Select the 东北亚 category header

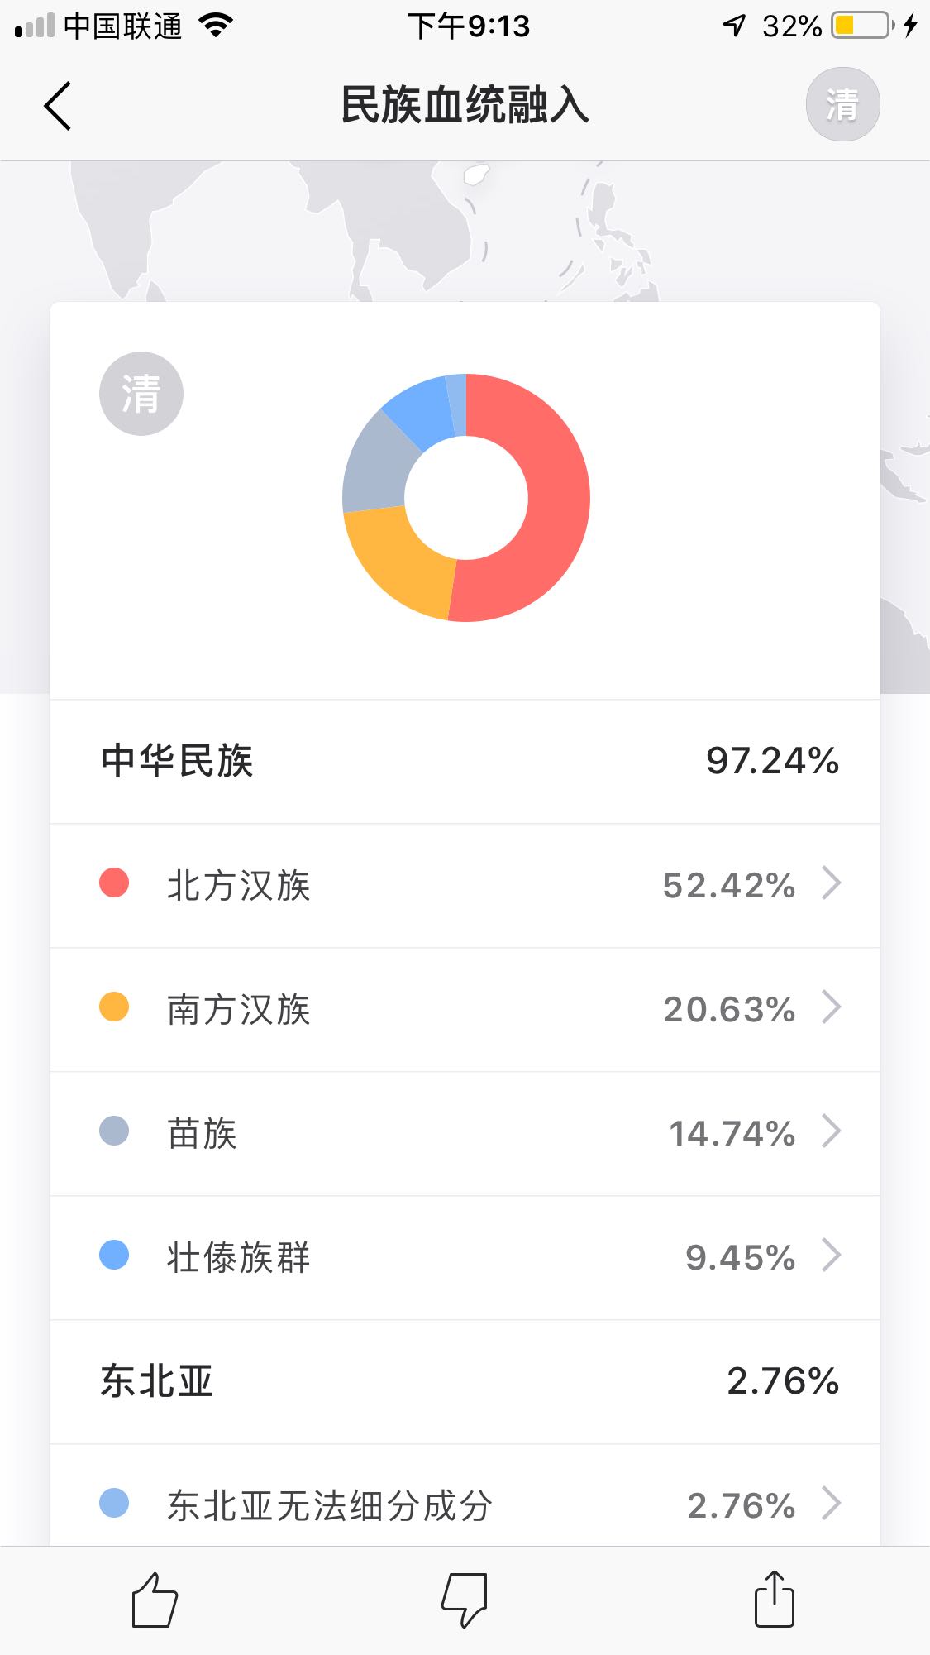tap(157, 1381)
